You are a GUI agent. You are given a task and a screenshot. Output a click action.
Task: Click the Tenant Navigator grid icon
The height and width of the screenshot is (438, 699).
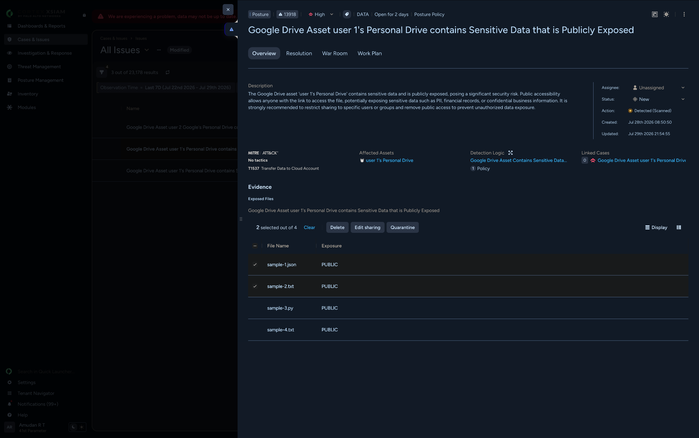click(10, 393)
